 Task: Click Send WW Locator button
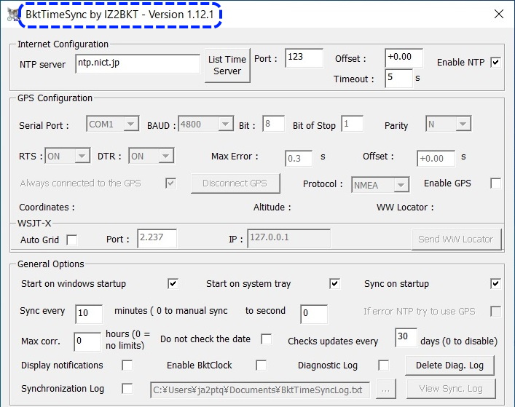pyautogui.click(x=456, y=240)
